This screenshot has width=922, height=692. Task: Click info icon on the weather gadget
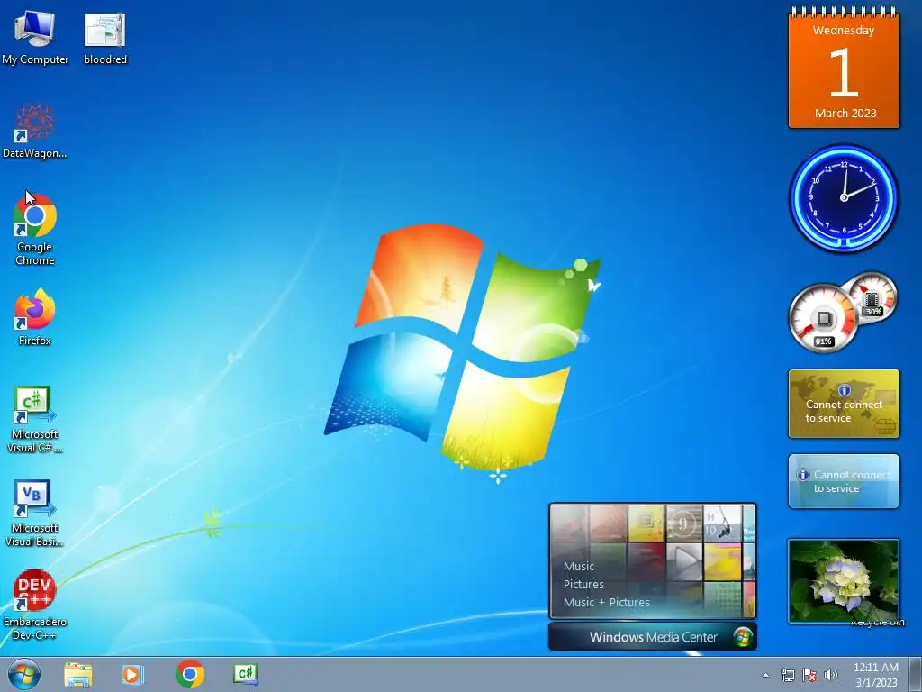[802, 474]
